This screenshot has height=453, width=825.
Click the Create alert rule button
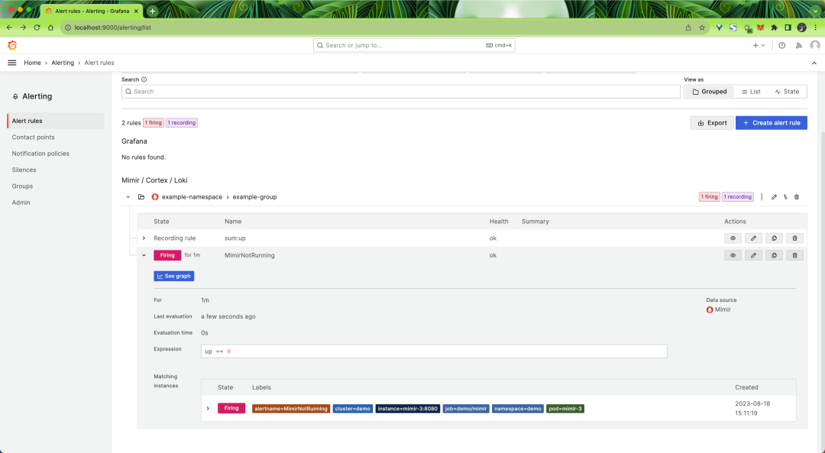click(772, 122)
